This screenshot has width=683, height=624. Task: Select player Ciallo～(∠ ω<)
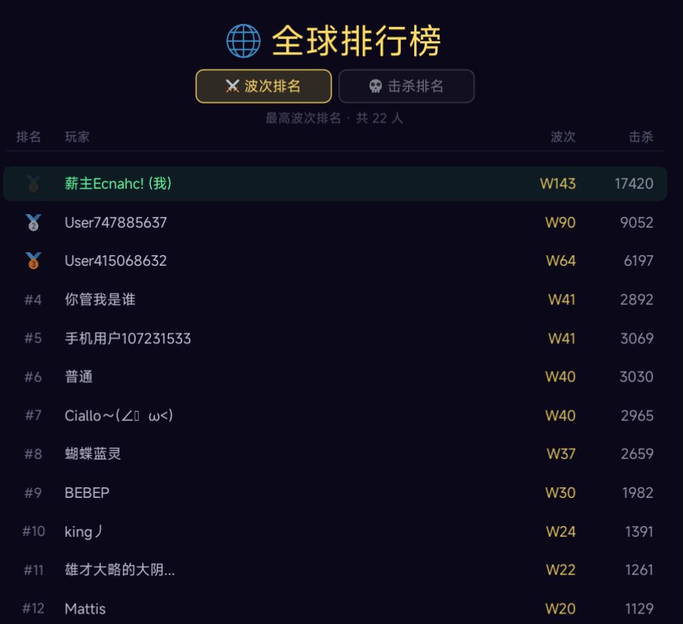click(x=119, y=416)
